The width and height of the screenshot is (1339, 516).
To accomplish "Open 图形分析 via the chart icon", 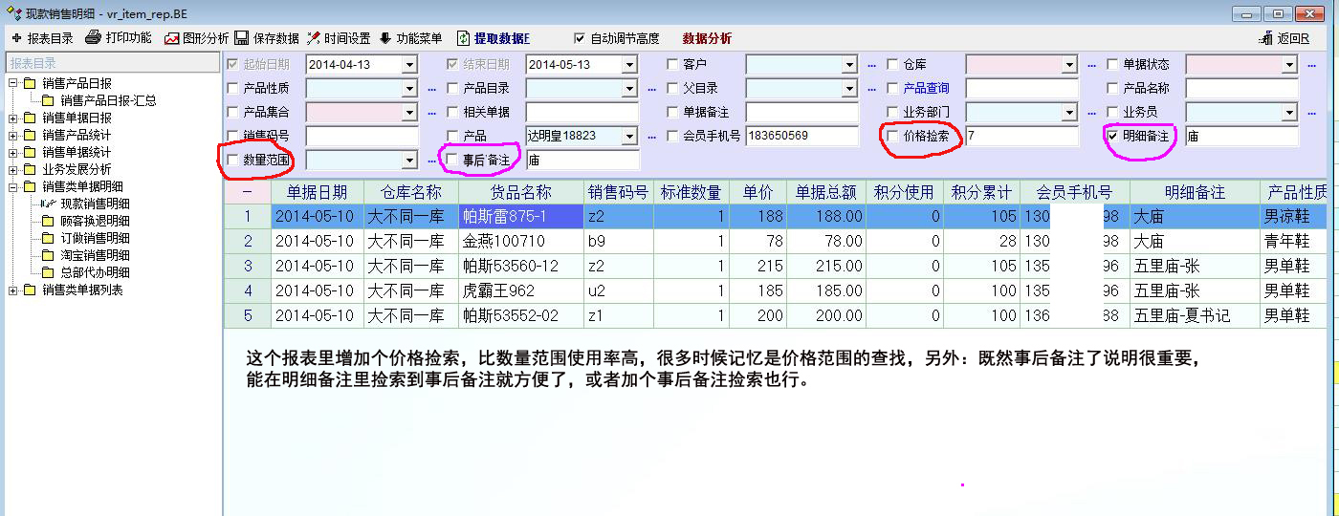I will (172, 38).
